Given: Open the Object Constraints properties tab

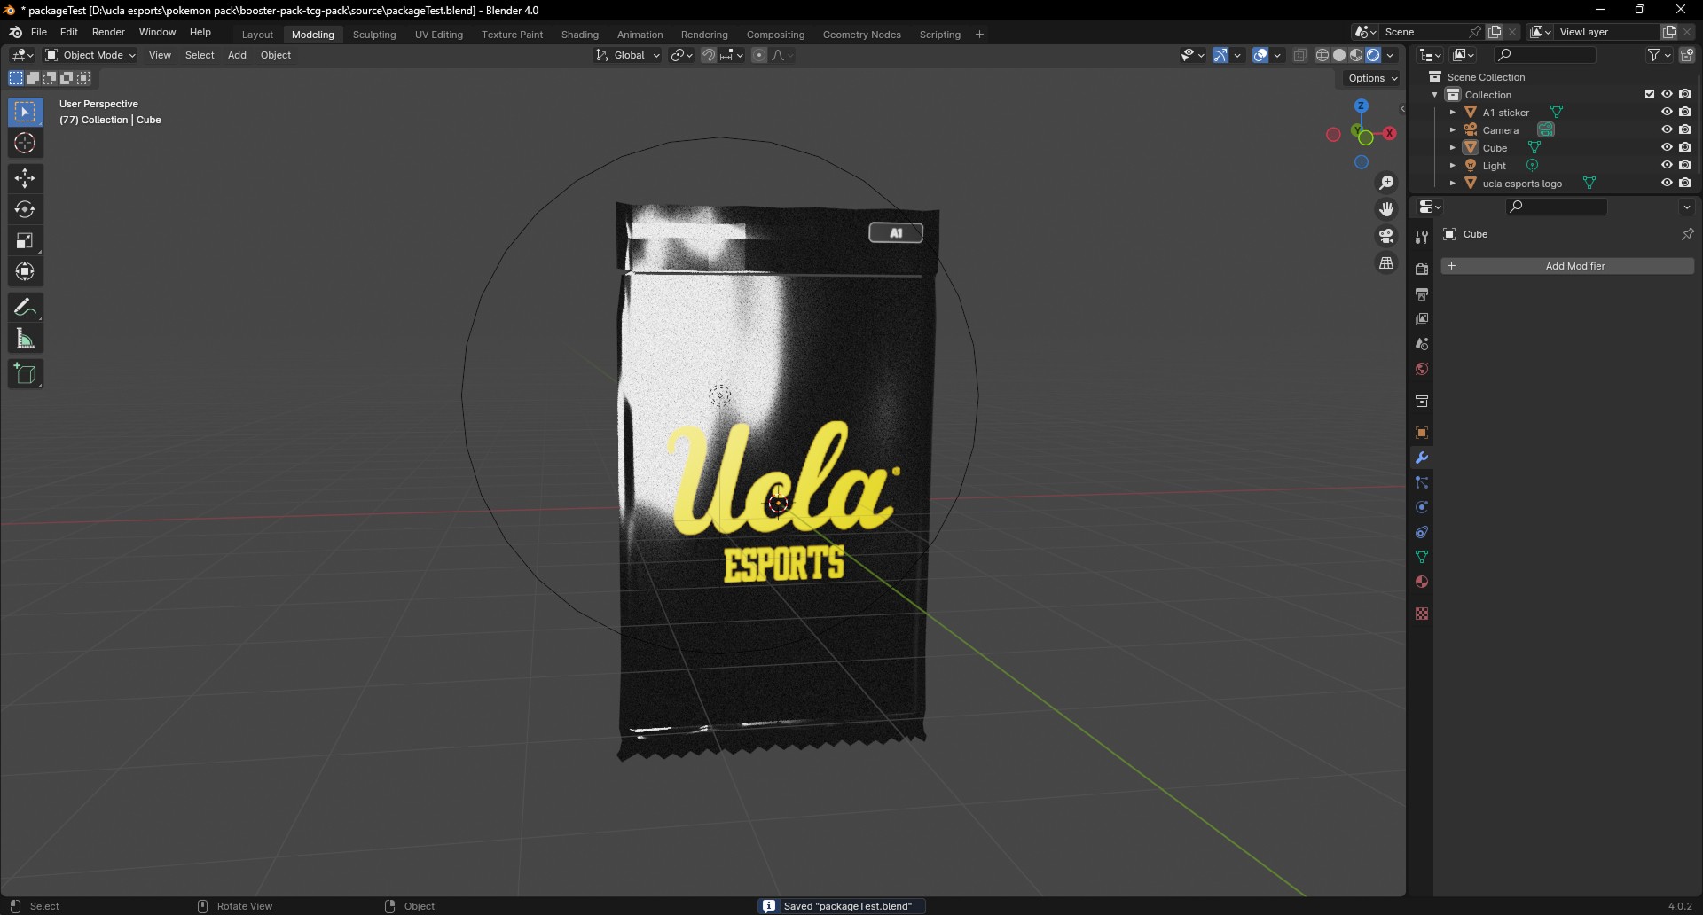Looking at the screenshot, I should coord(1422,532).
